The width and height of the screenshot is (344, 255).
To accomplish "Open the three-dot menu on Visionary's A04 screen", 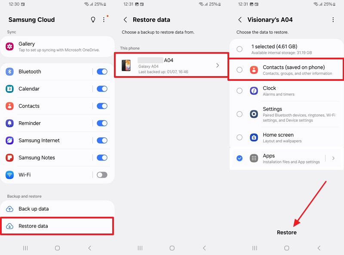I will (x=333, y=20).
